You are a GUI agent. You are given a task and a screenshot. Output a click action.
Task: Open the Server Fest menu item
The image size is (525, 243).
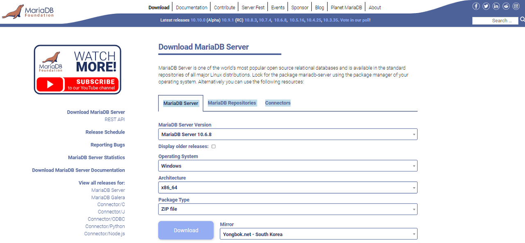(253, 7)
